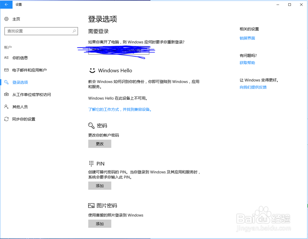Click the key icon beside 登录选项
Viewport: 308px width, 239px height.
tap(6, 82)
